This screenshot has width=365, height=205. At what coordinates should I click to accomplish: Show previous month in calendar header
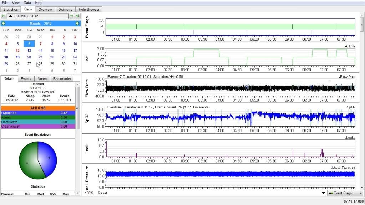3,23
